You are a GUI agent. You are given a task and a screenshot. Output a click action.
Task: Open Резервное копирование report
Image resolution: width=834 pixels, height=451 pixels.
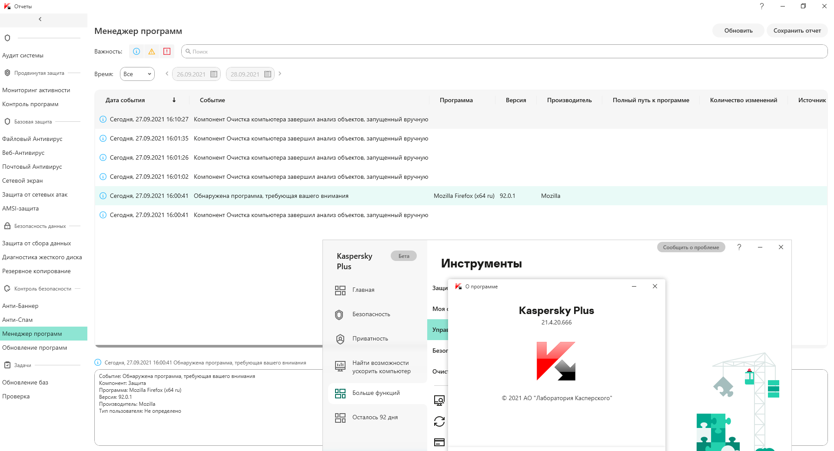(37, 271)
